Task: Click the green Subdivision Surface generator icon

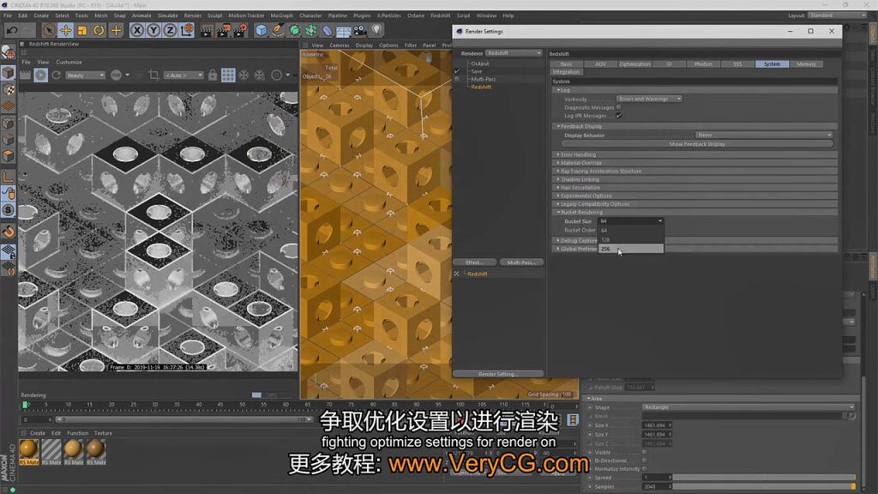Action: point(295,30)
